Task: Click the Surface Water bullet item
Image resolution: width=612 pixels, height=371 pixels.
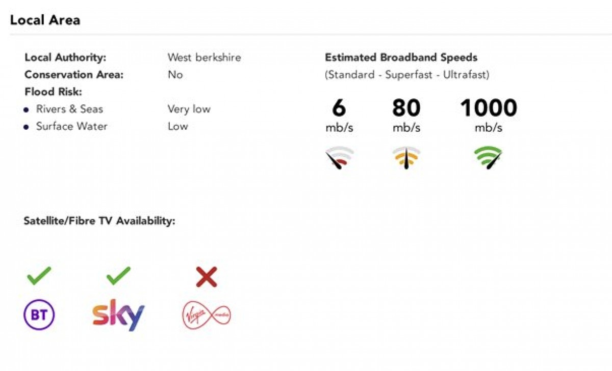Action: point(66,126)
